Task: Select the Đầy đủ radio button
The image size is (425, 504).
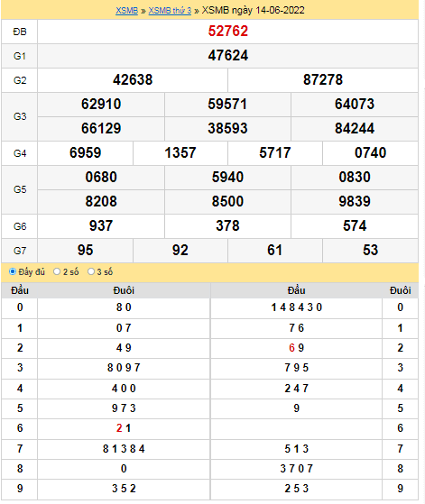Action: [x=13, y=271]
